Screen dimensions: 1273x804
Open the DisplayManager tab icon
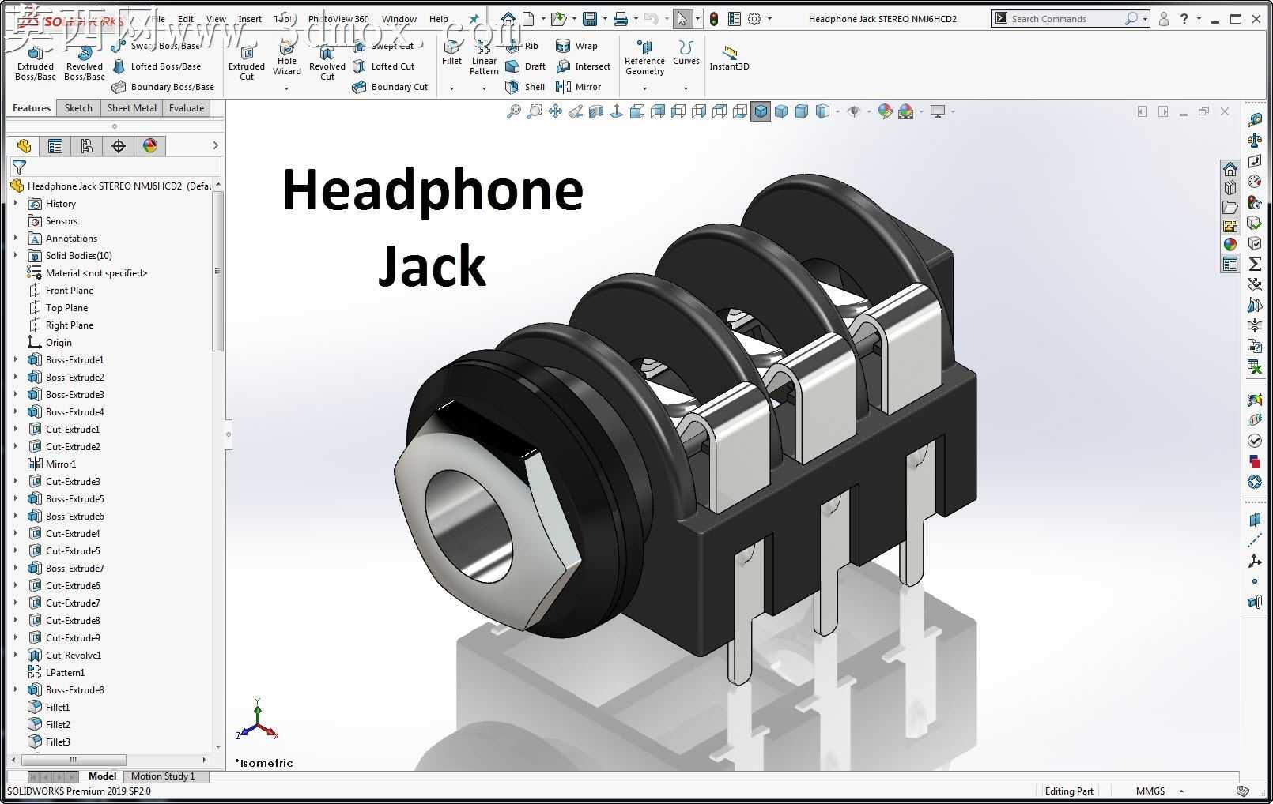pos(150,145)
